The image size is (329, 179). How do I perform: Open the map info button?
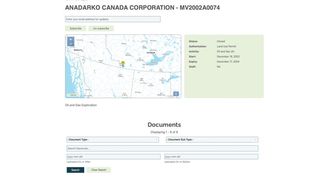(x=176, y=94)
